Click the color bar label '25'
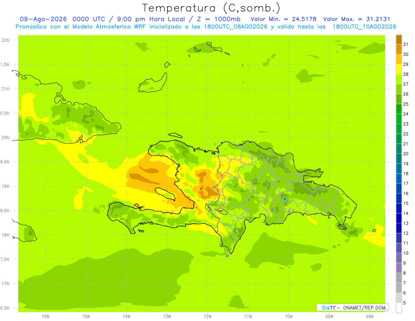Viewport: 415px width, 321px height. (406, 104)
